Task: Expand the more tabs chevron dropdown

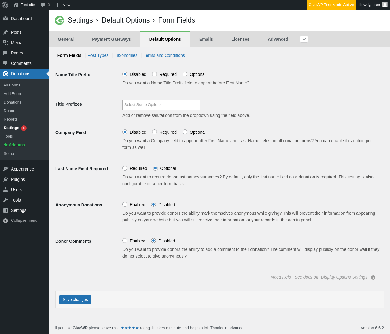Action: click(304, 39)
